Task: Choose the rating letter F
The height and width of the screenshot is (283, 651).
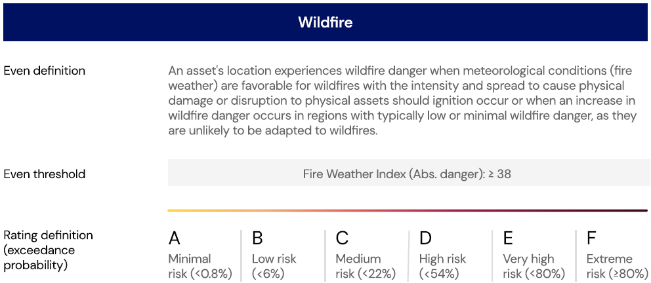Action: 592,238
